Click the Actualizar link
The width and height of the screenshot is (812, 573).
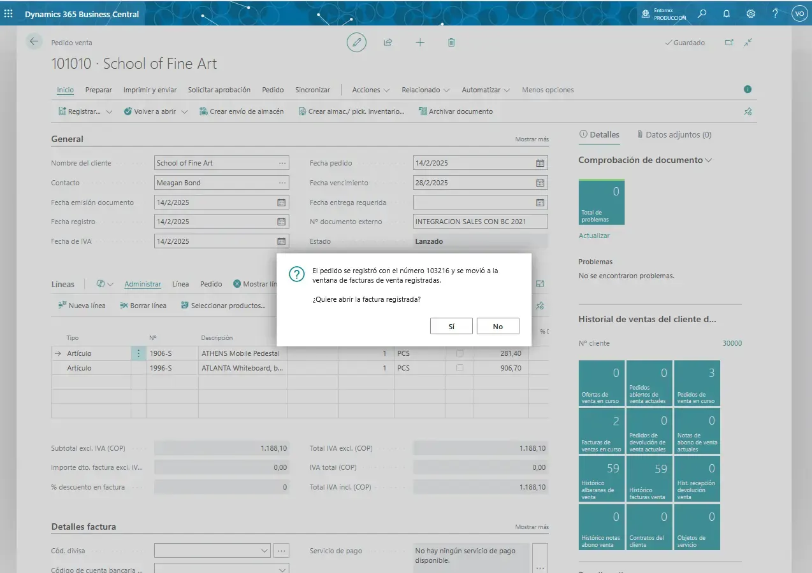[x=594, y=236]
